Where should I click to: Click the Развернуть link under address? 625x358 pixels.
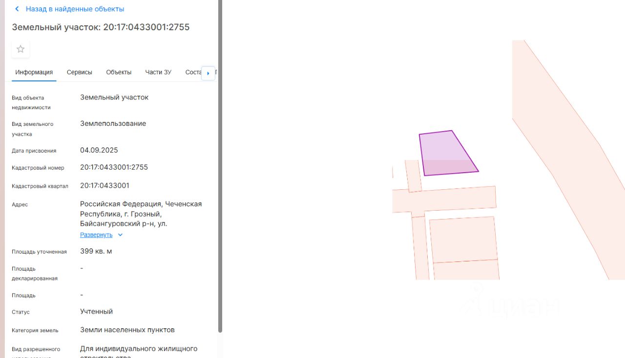pyautogui.click(x=96, y=235)
